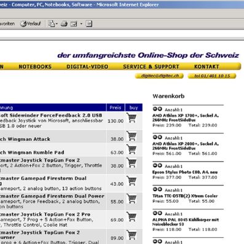Click cart icon for Wingman Attack
This screenshot has width=244, height=244.
point(132,136)
